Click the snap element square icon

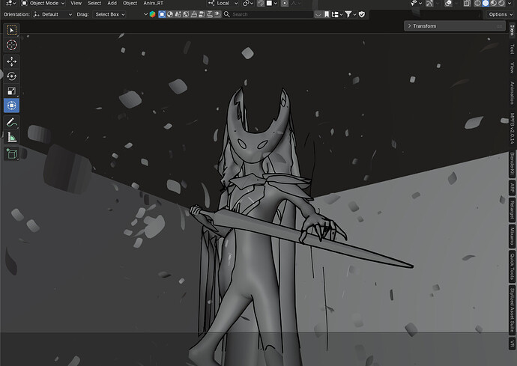click(x=270, y=3)
